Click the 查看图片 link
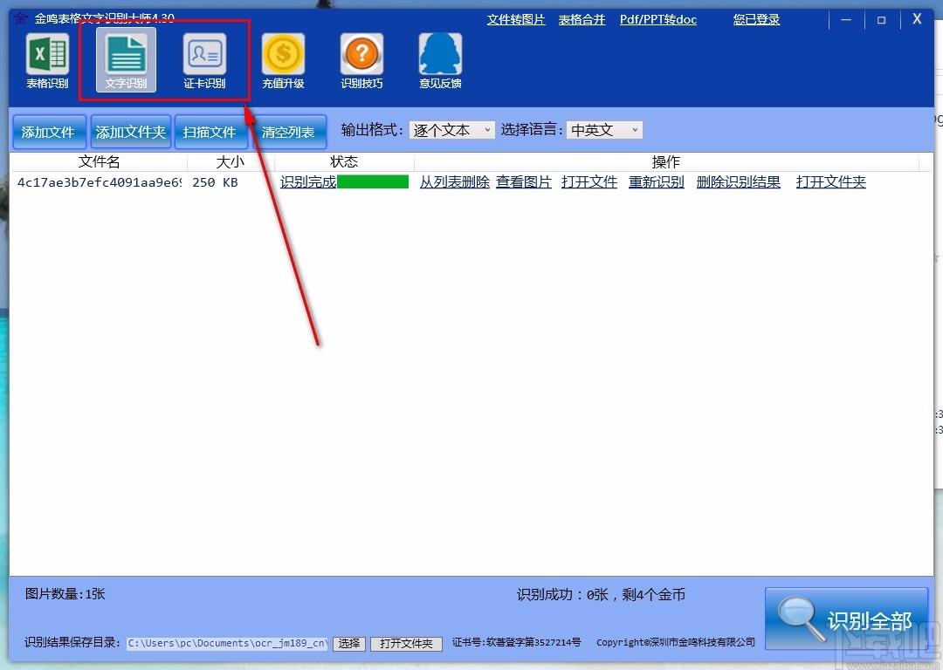Viewport: 943px width, 670px height. coord(524,182)
